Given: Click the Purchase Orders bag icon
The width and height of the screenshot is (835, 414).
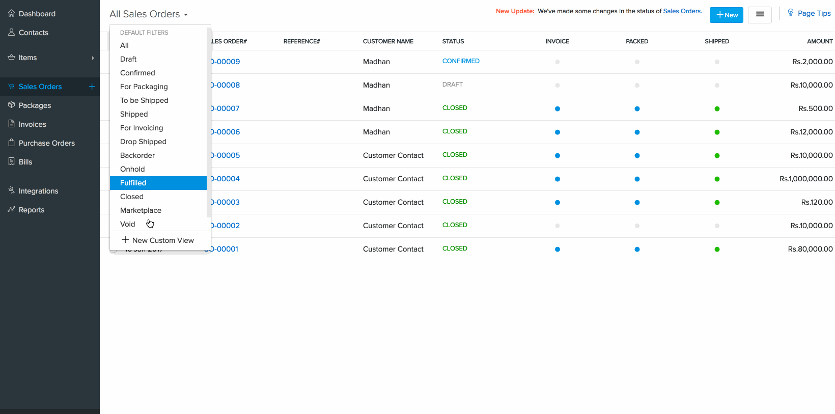Looking at the screenshot, I should coord(11,143).
